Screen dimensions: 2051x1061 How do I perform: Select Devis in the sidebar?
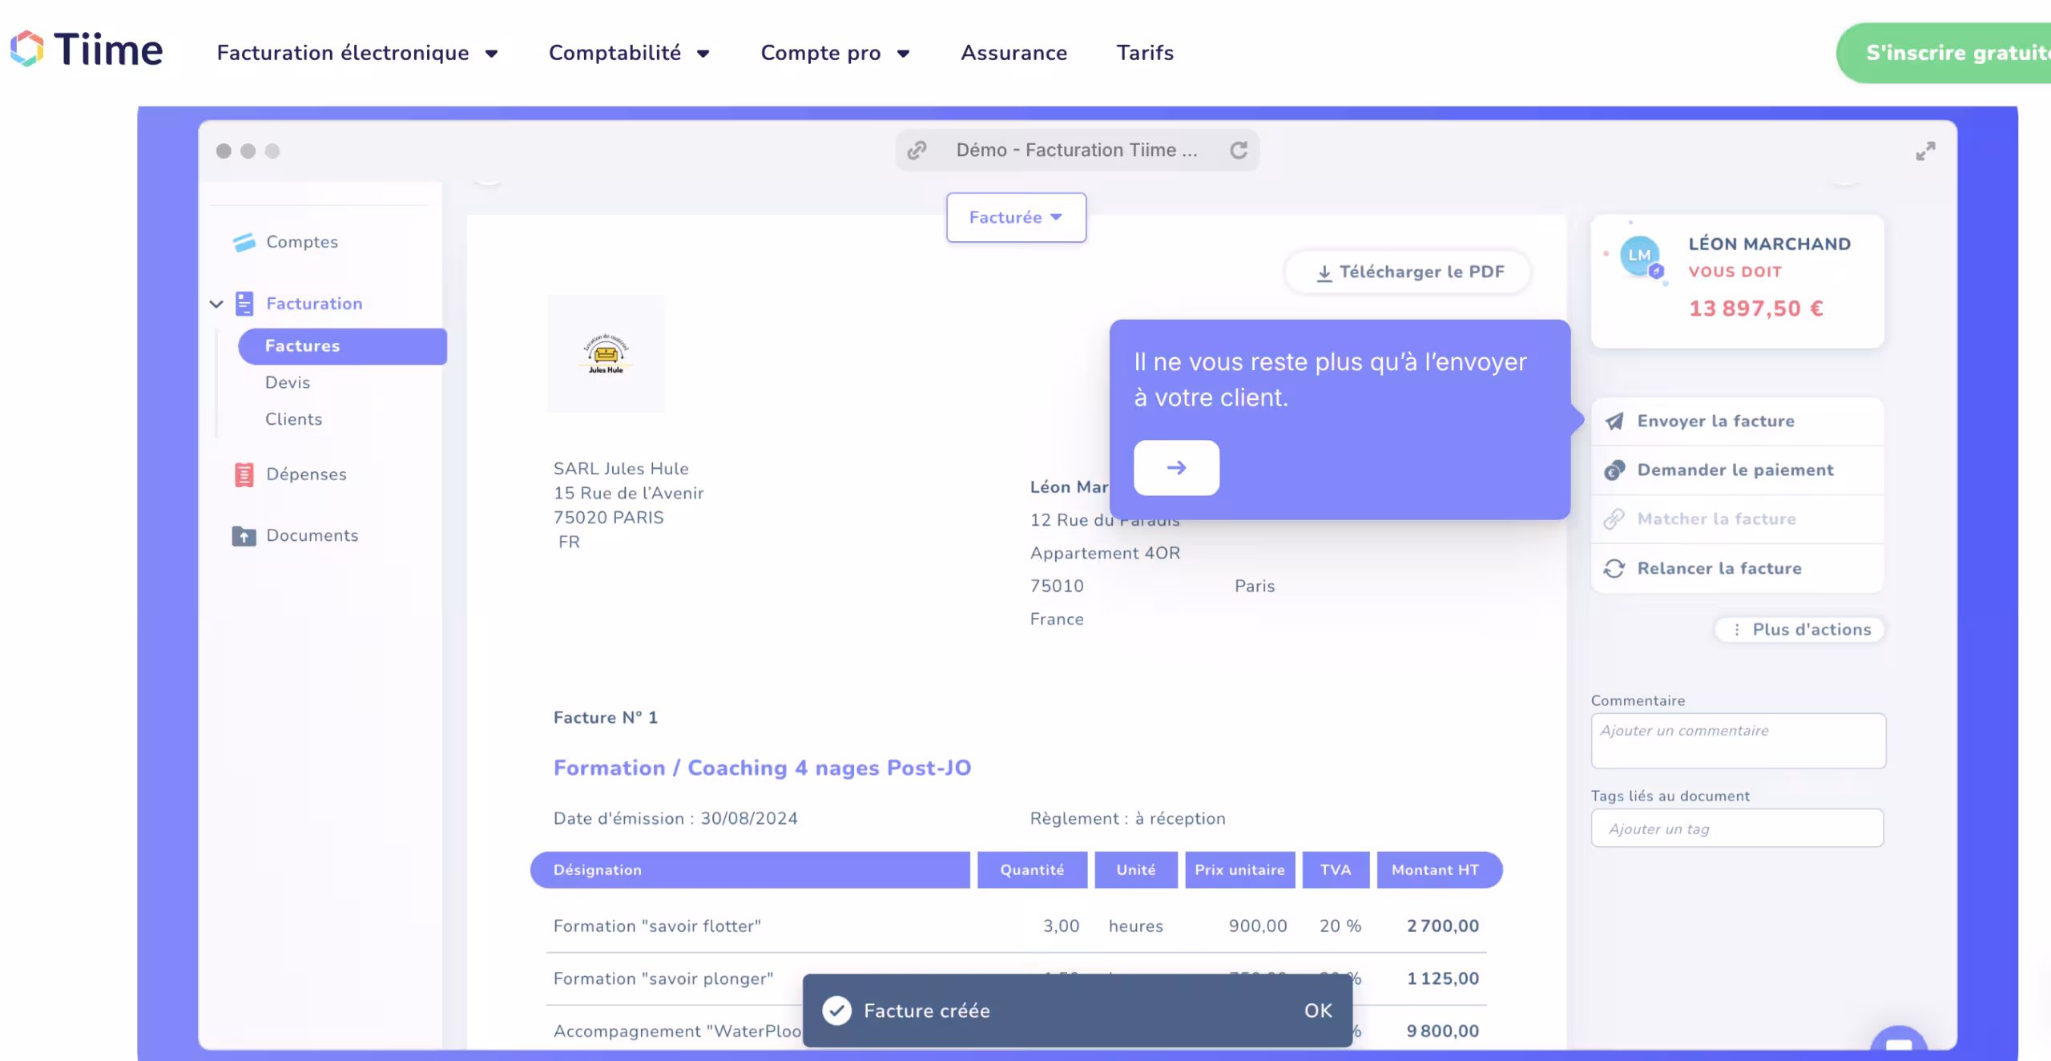pyautogui.click(x=288, y=382)
